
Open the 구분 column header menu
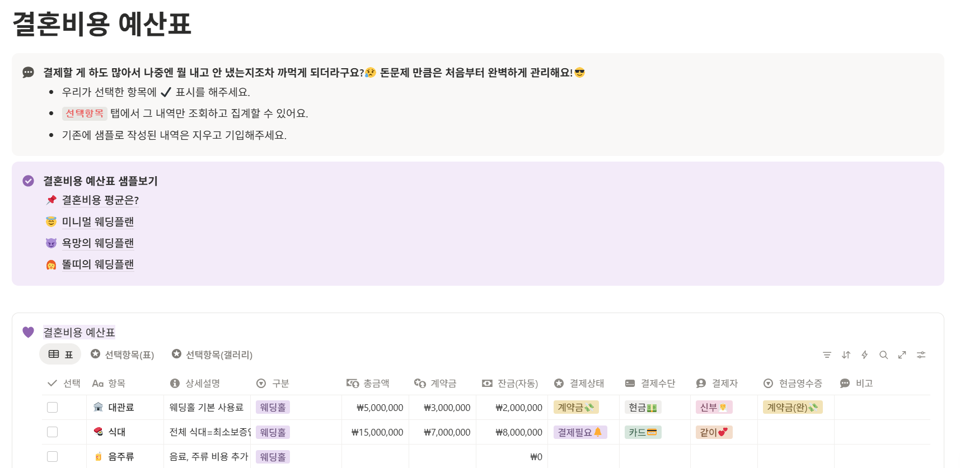pos(296,383)
